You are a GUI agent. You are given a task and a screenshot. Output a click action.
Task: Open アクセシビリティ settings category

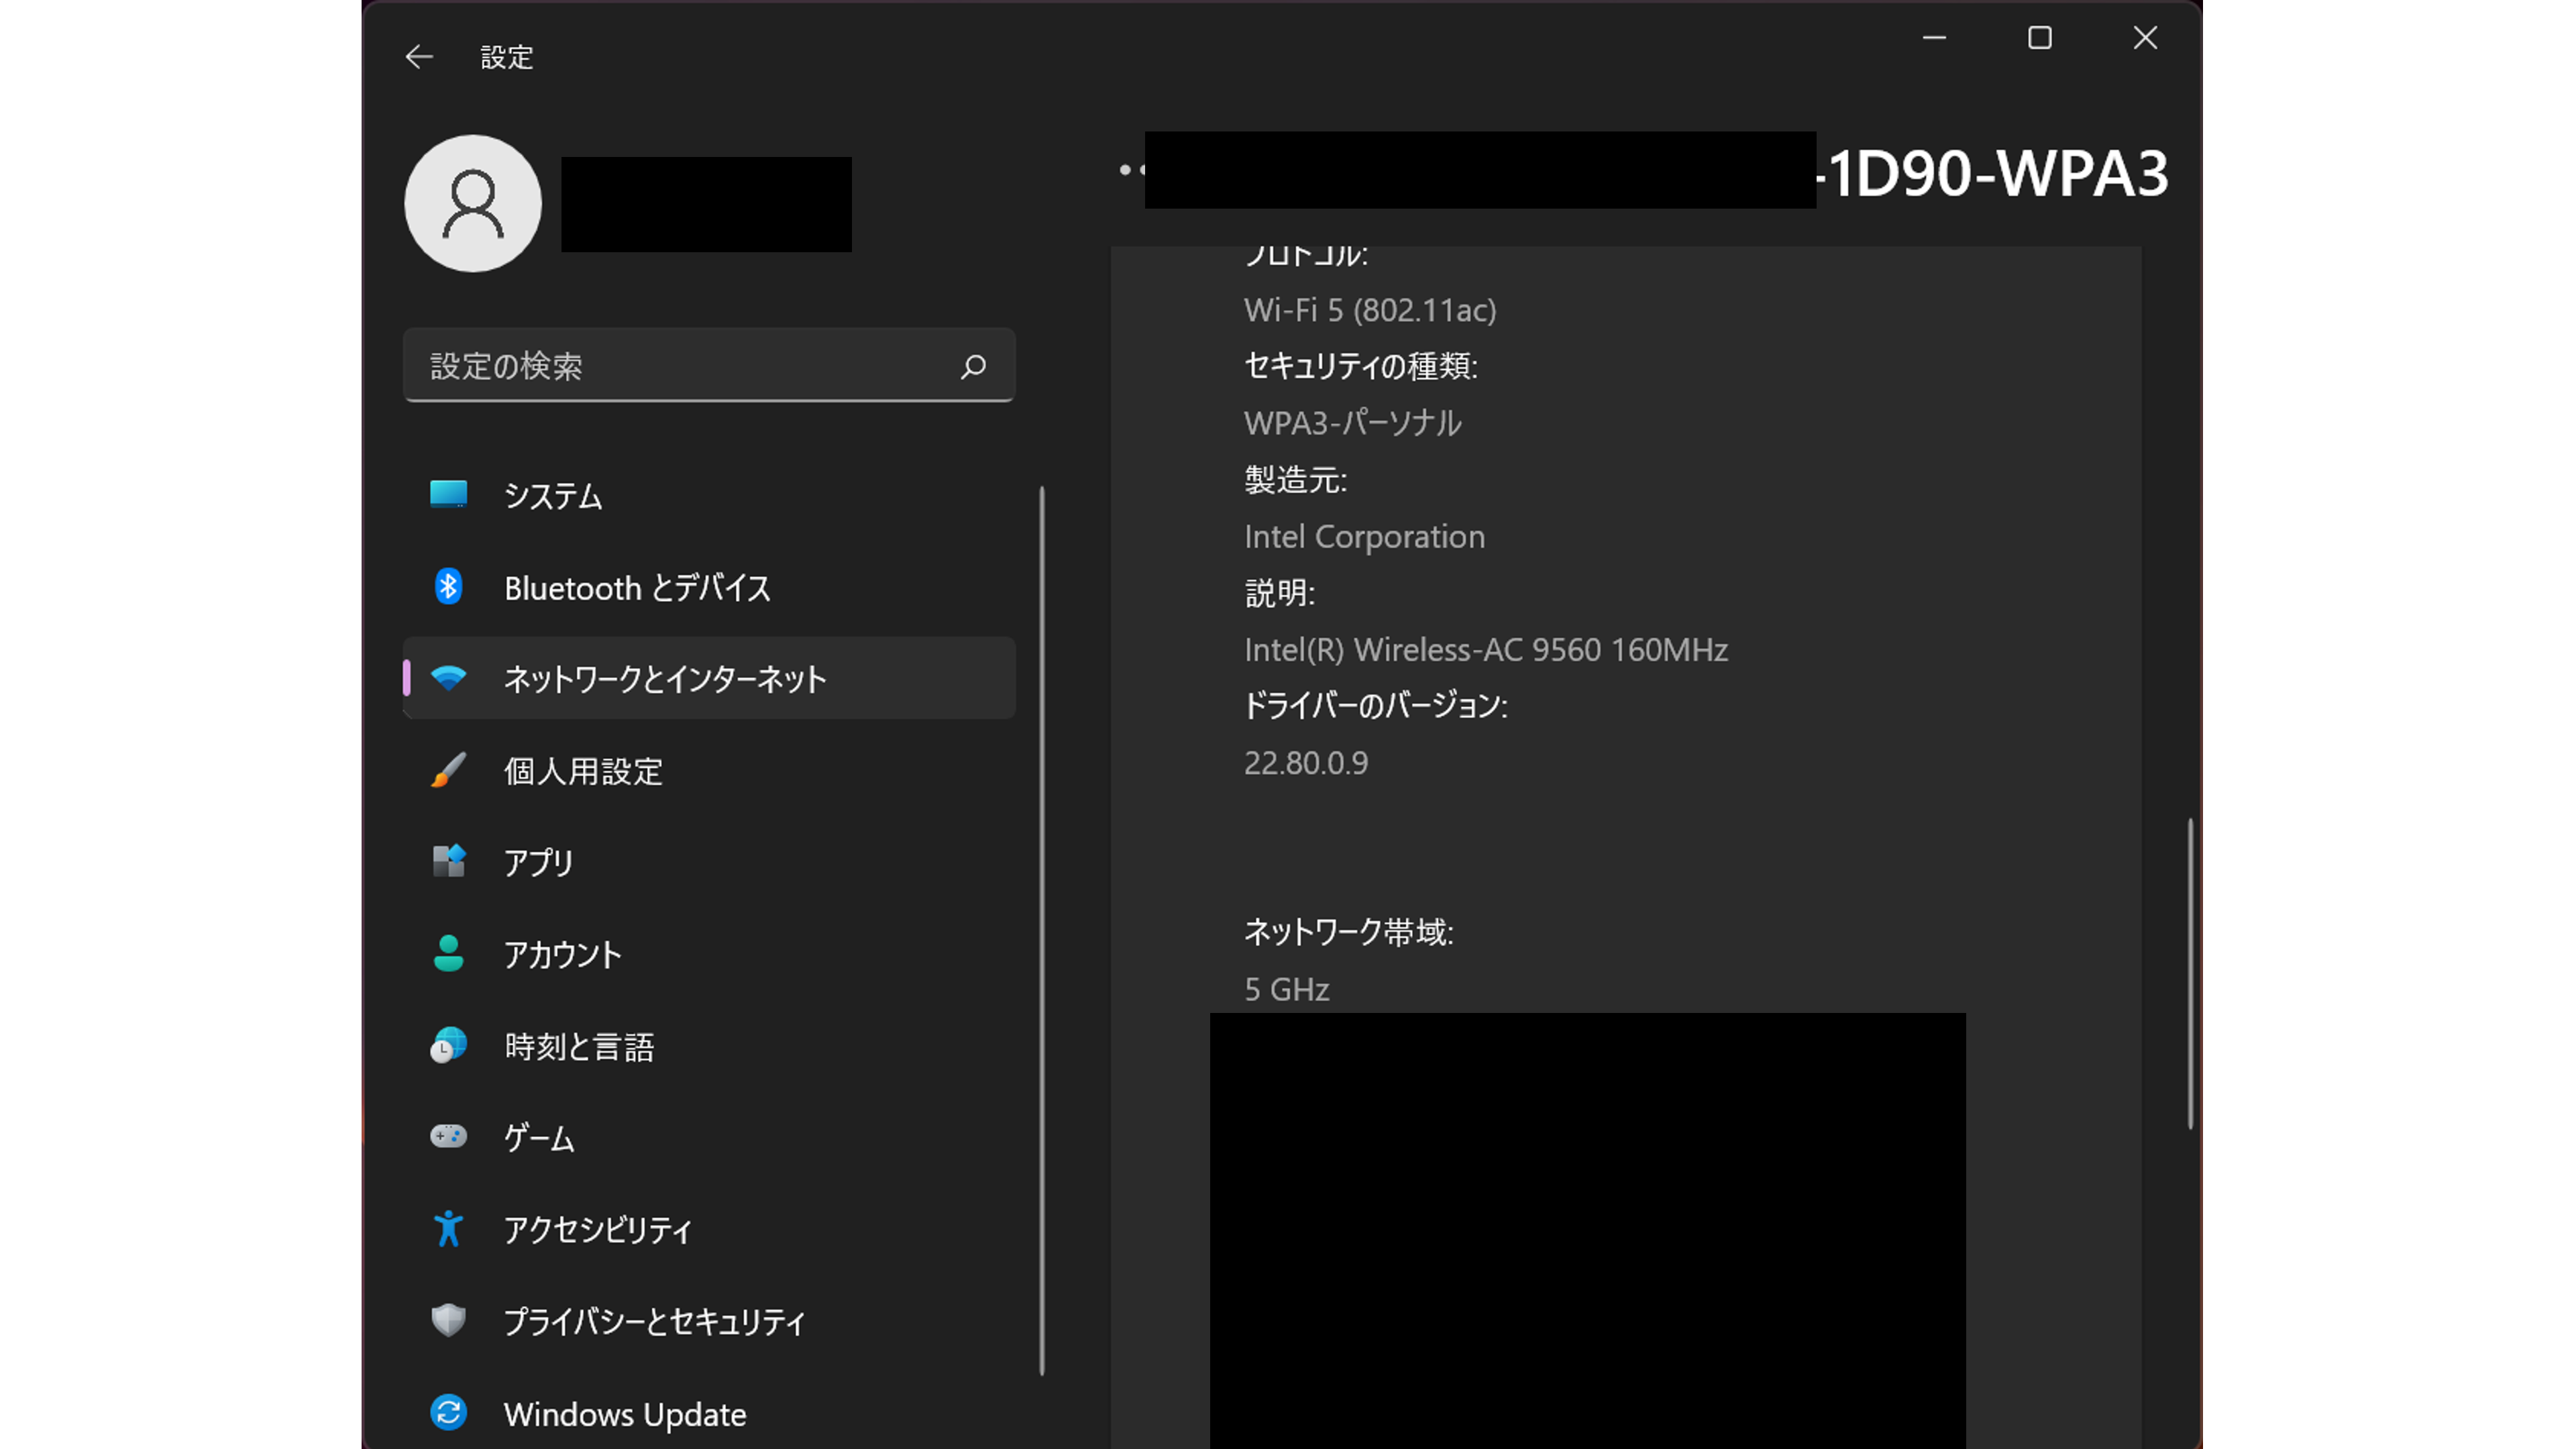point(597,1229)
